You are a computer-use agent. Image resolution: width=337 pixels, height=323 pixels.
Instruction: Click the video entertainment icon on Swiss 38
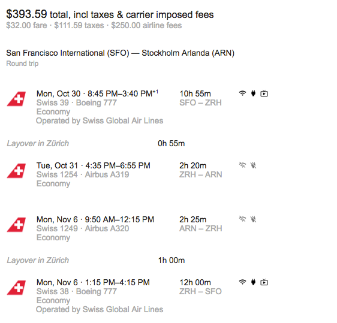[264, 282]
